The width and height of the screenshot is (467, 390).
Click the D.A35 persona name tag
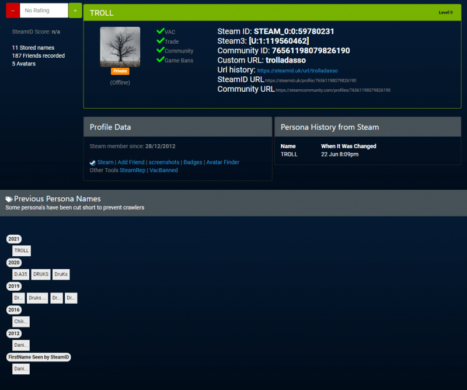[x=20, y=274]
